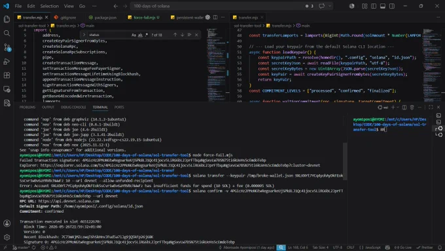Close the transfer.mjs tab in left editor
Image resolution: width=445 pixels, height=251 pixels.
point(46,17)
